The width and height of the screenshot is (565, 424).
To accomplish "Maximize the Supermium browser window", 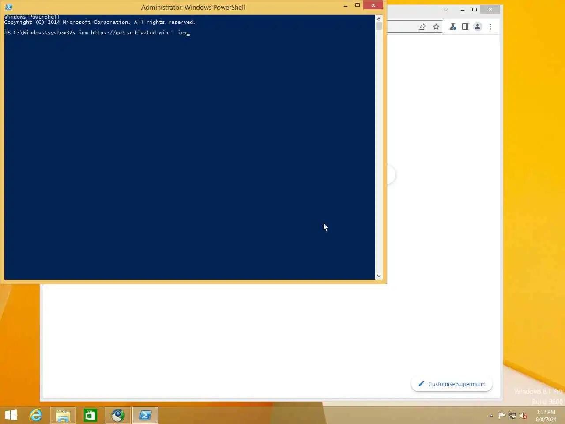I will click(x=475, y=9).
